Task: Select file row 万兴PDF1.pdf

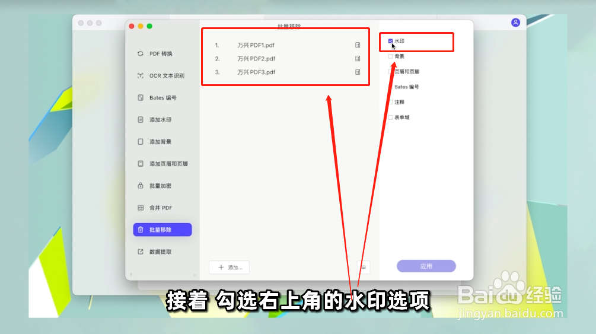Action: pos(287,45)
